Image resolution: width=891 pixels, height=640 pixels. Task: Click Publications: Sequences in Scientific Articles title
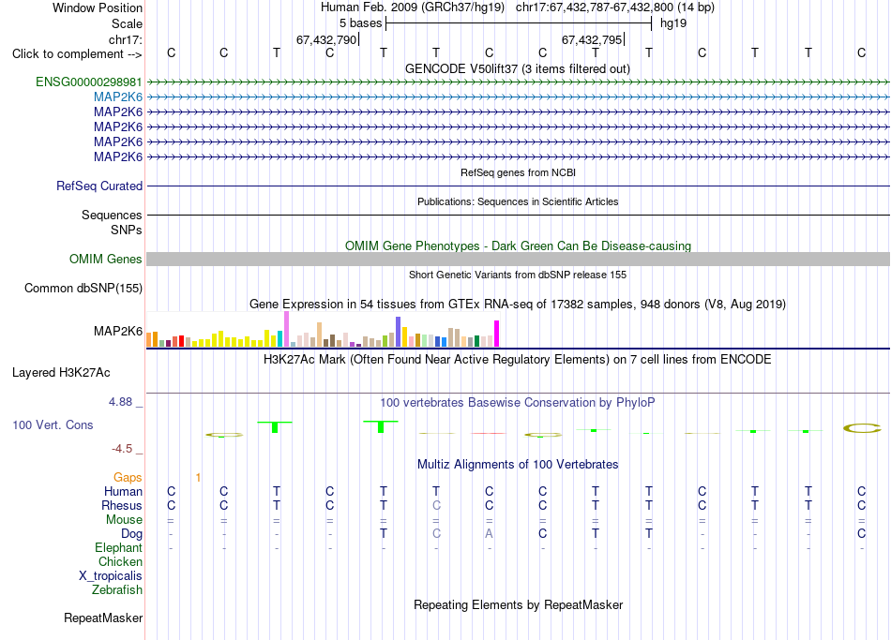tap(518, 201)
